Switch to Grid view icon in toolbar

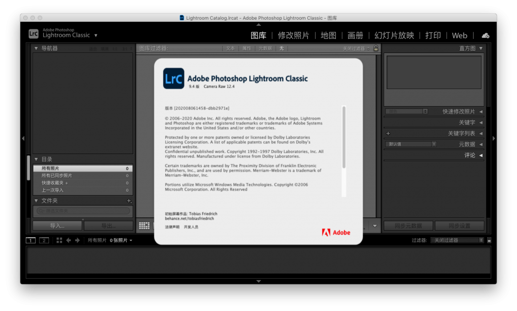144,226
